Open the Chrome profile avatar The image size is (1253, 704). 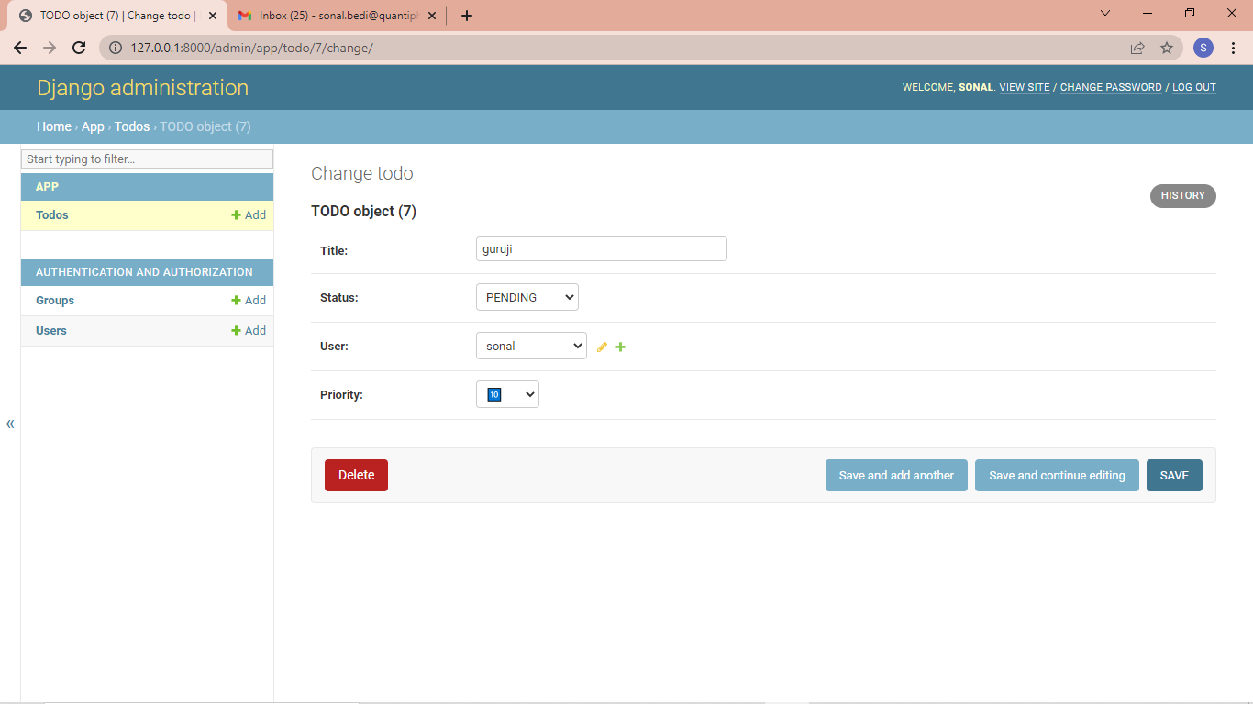point(1203,48)
